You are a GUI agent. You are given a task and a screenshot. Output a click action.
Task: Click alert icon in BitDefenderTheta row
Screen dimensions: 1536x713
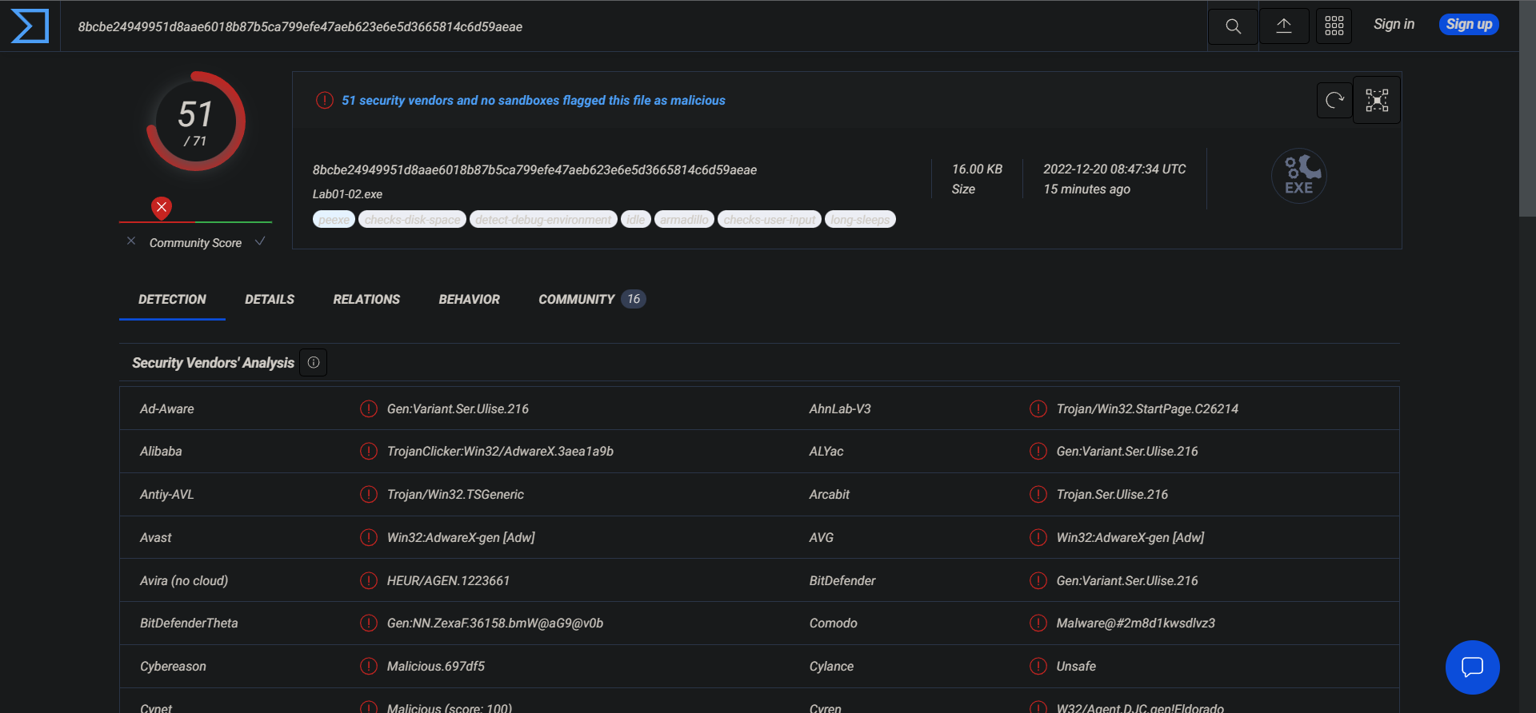(369, 623)
